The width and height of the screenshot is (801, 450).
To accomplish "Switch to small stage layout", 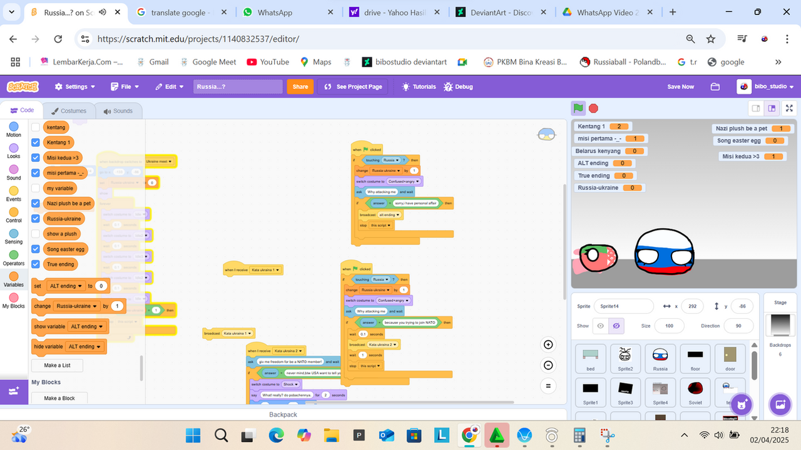I will tap(756, 108).
